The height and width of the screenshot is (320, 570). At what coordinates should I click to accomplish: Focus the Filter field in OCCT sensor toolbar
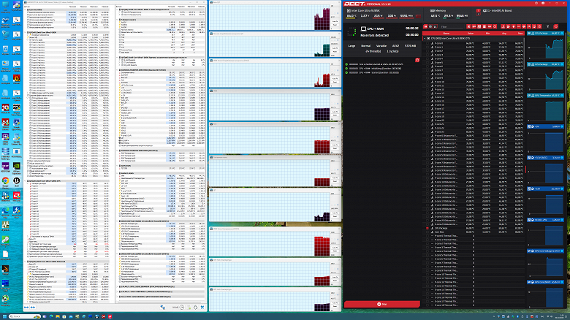(452, 26)
